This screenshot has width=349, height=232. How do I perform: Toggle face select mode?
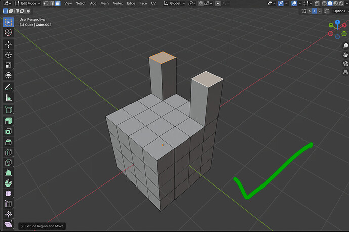58,3
